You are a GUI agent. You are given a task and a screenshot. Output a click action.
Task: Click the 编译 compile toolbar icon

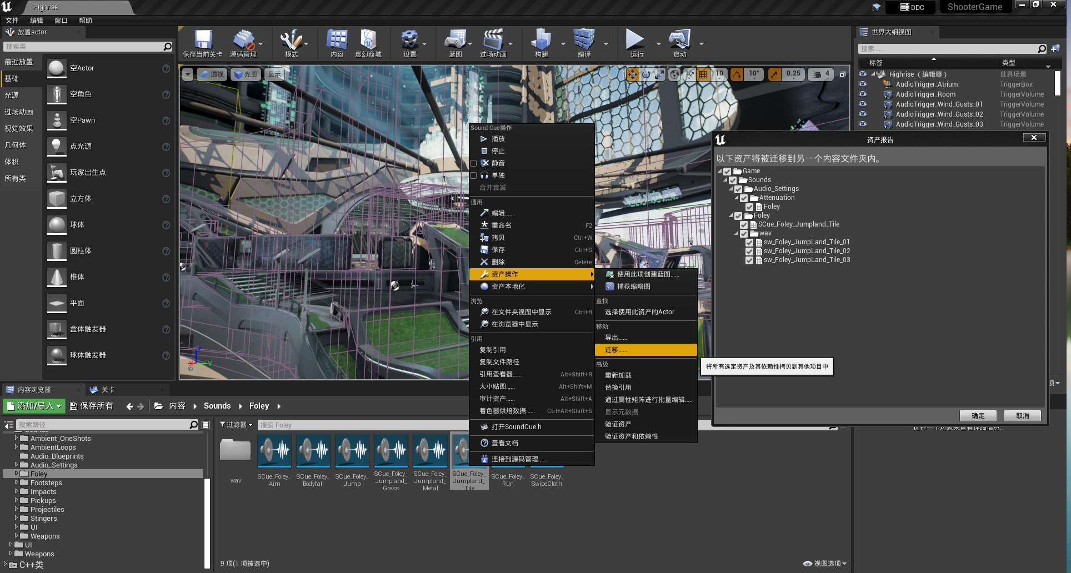584,41
